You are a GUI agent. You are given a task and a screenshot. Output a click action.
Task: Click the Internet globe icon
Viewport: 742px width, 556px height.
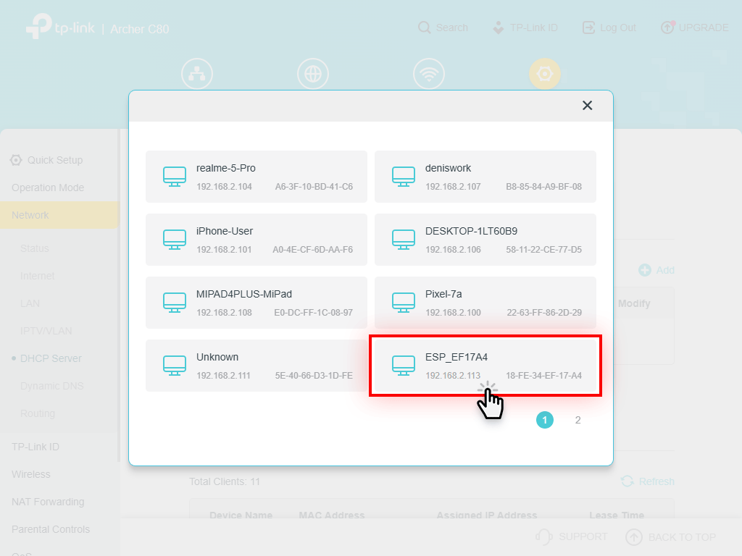click(x=312, y=73)
